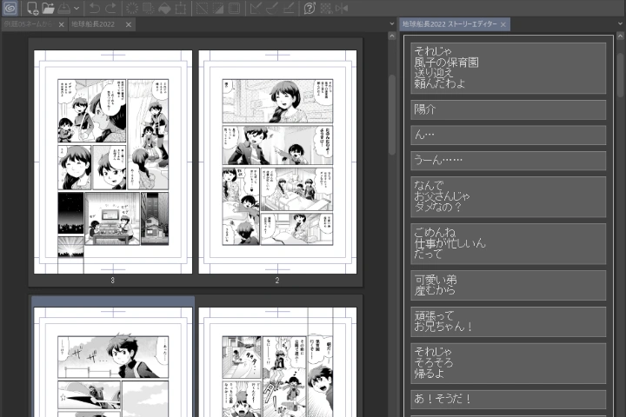
Task: Edit the なんで お父さんじゃ ダメなの？ box
Action: point(509,197)
